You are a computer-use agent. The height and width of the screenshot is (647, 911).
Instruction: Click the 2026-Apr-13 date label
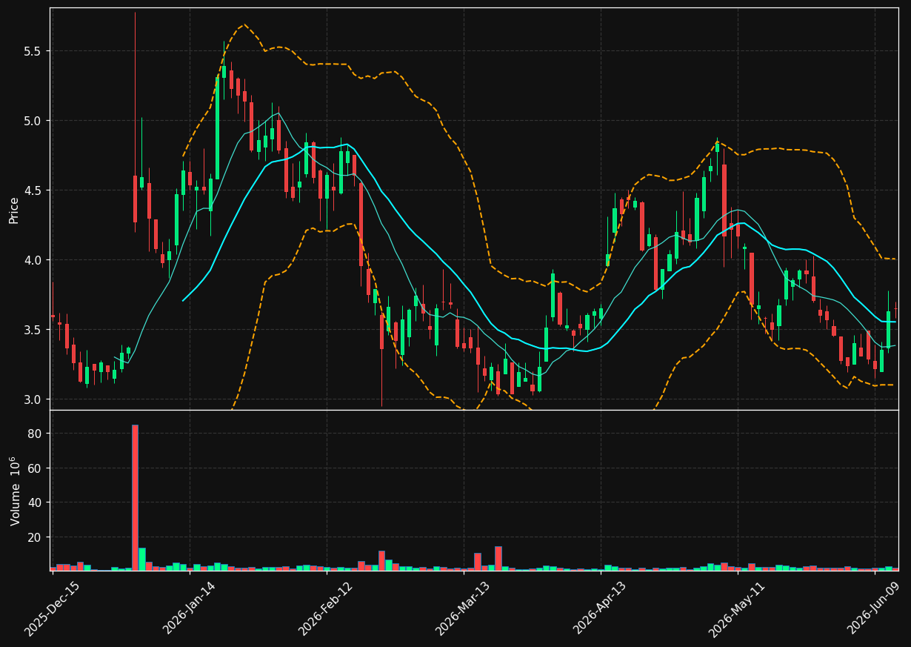600,608
